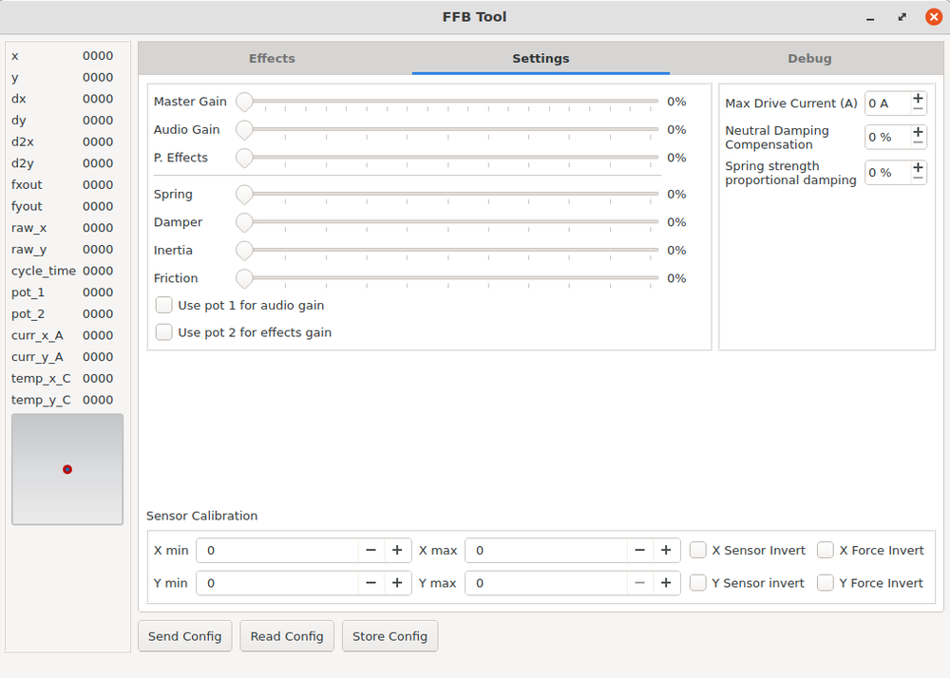Screen dimensions: 950x678
Task: Enable Use pot 1 for audio gain
Action: click(163, 305)
